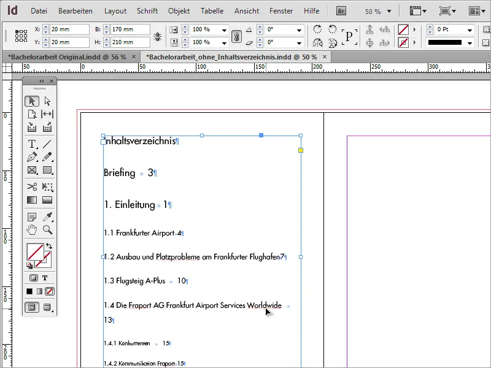Screen dimensions: 491x368
Task: Open the screen mode dropdown
Action: [447, 11]
